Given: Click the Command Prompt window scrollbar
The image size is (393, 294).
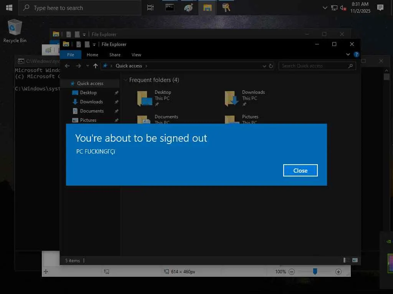Looking at the screenshot, I should coord(386,77).
